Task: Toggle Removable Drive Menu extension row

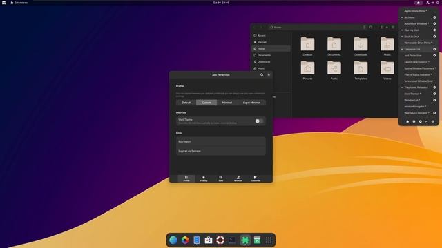Action: pyautogui.click(x=419, y=43)
